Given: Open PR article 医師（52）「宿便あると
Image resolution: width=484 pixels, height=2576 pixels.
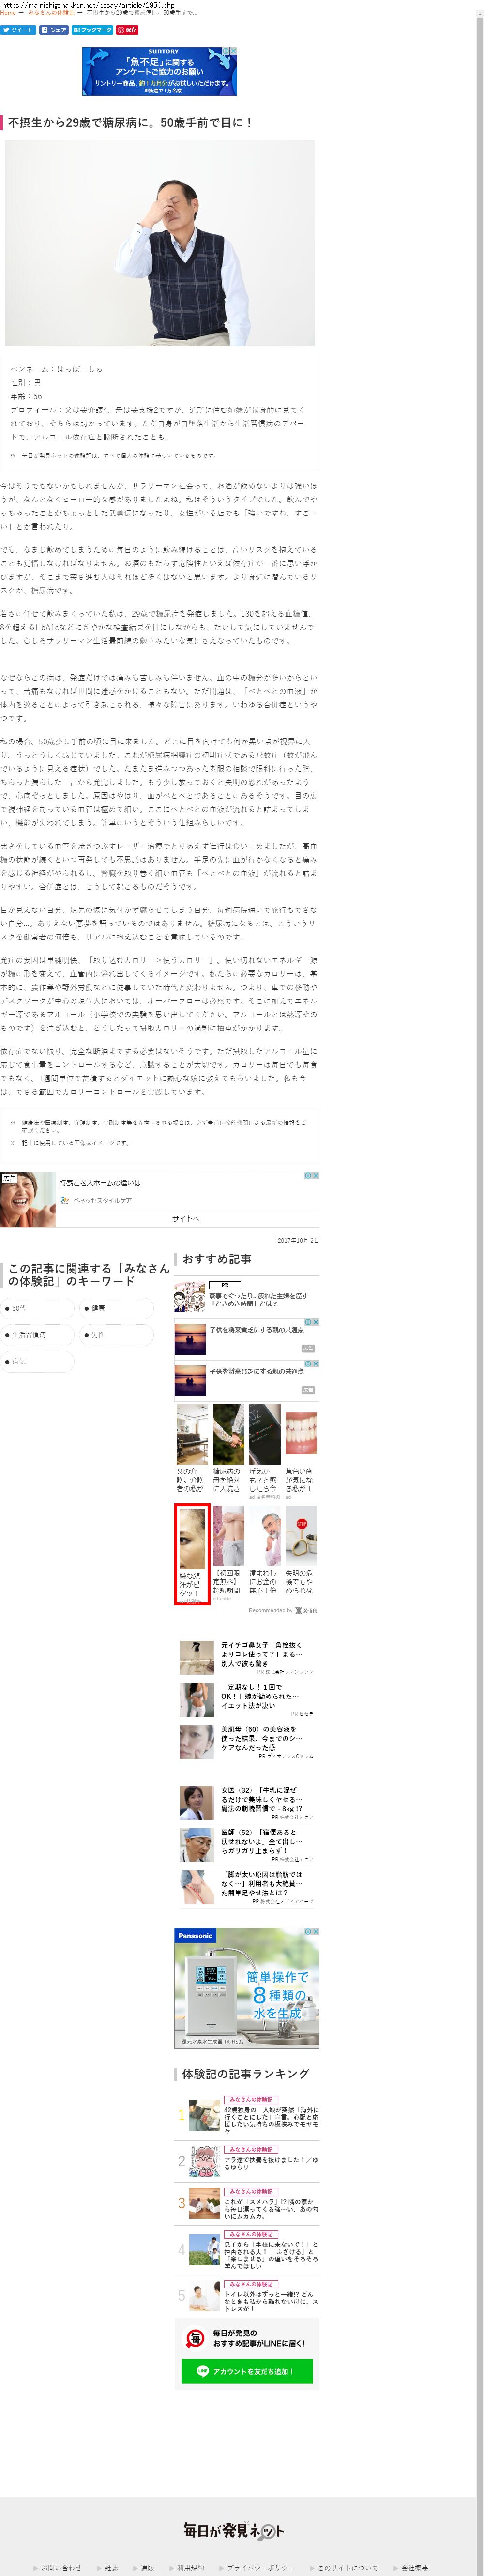Looking at the screenshot, I should pos(247,1844).
